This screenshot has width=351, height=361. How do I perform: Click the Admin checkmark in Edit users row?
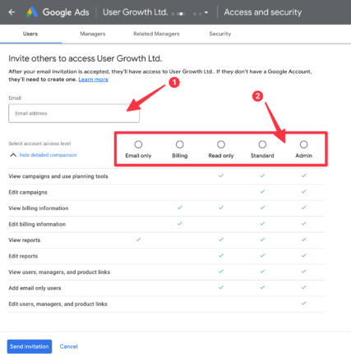pyautogui.click(x=303, y=303)
